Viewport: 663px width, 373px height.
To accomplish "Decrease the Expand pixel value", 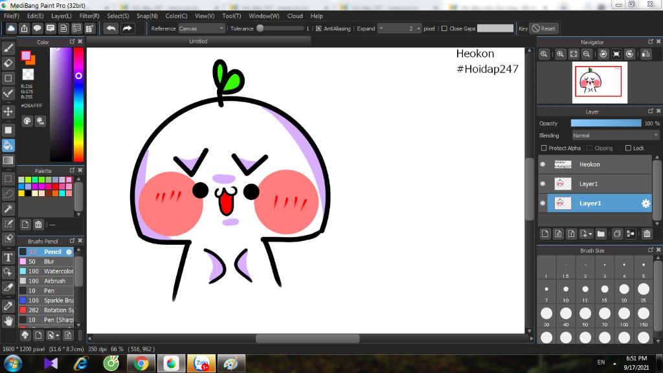I will 381,28.
